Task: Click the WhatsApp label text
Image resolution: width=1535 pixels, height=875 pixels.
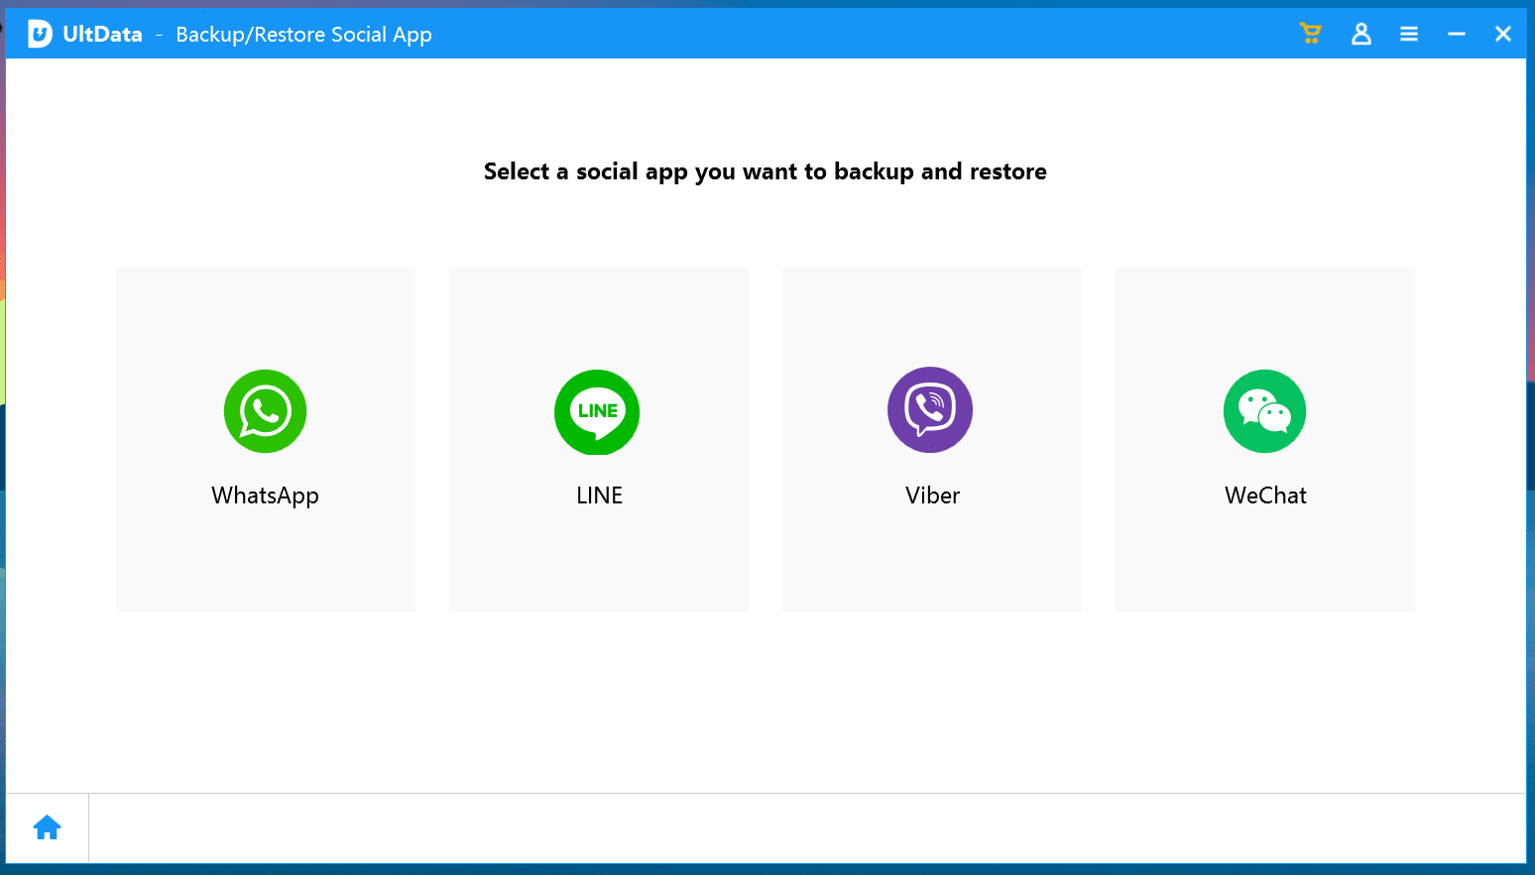Action: (265, 495)
